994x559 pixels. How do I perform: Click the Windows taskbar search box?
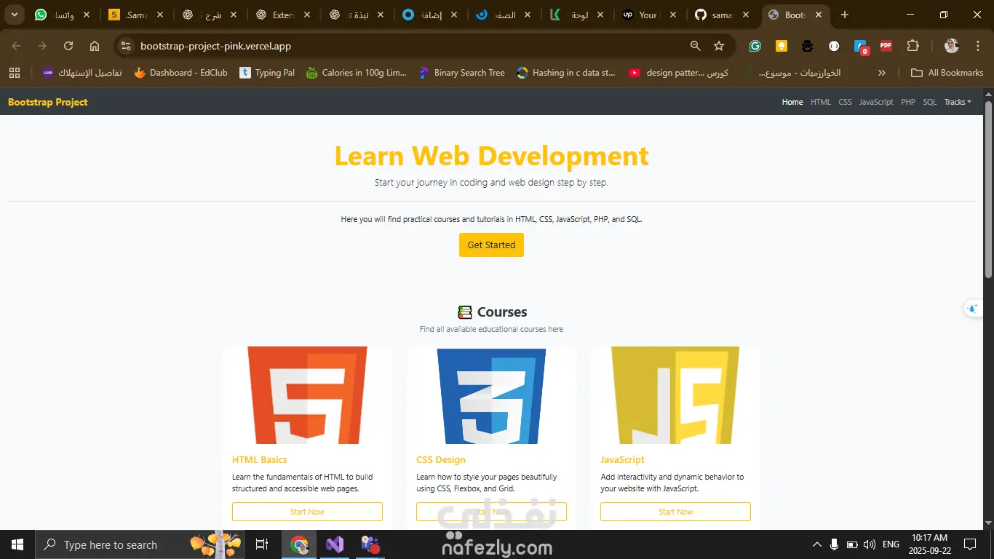pos(138,544)
